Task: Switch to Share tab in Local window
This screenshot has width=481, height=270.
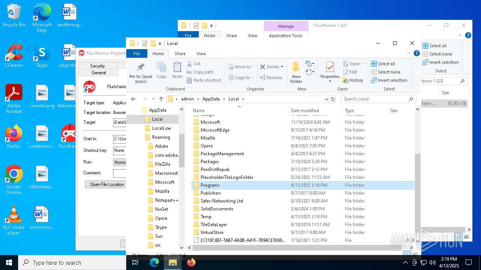Action: coord(180,54)
